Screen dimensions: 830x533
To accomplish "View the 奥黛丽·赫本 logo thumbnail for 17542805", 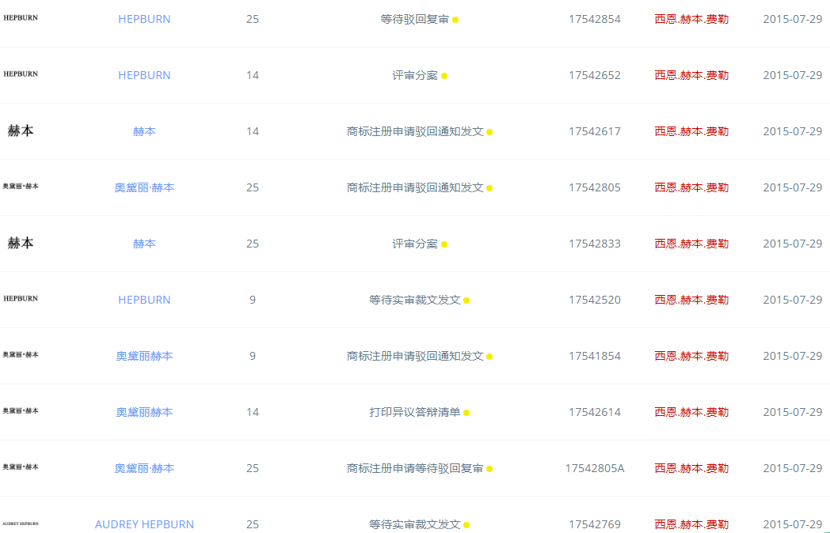I will [21, 186].
